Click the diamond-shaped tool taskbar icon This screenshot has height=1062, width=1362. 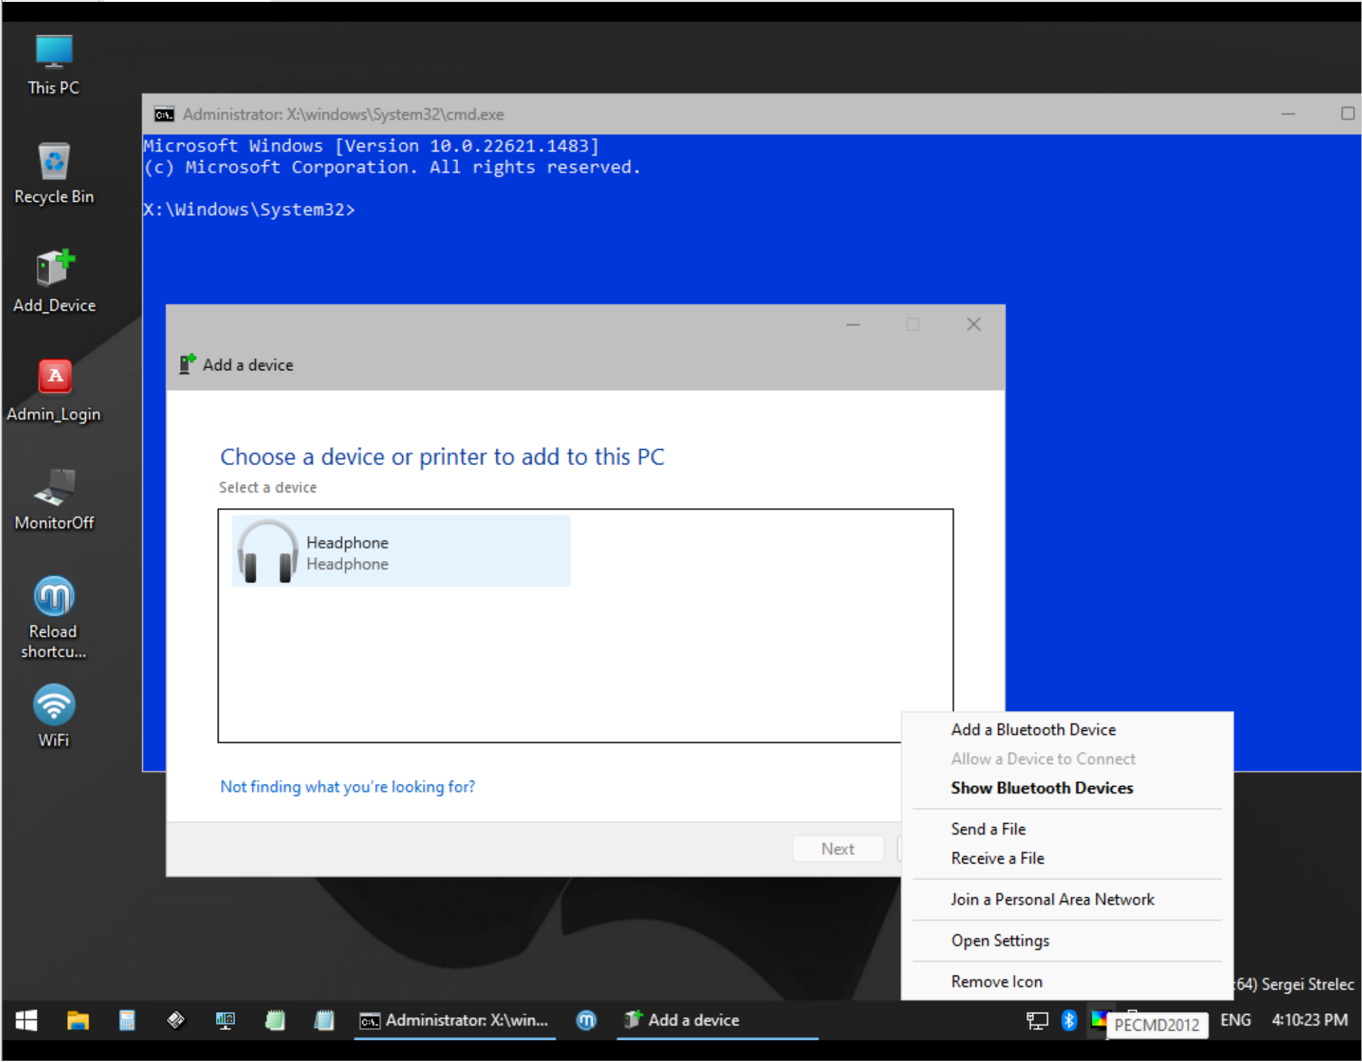click(176, 1019)
